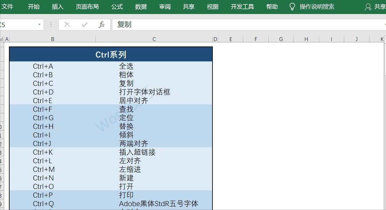Select column C header

tap(154, 39)
